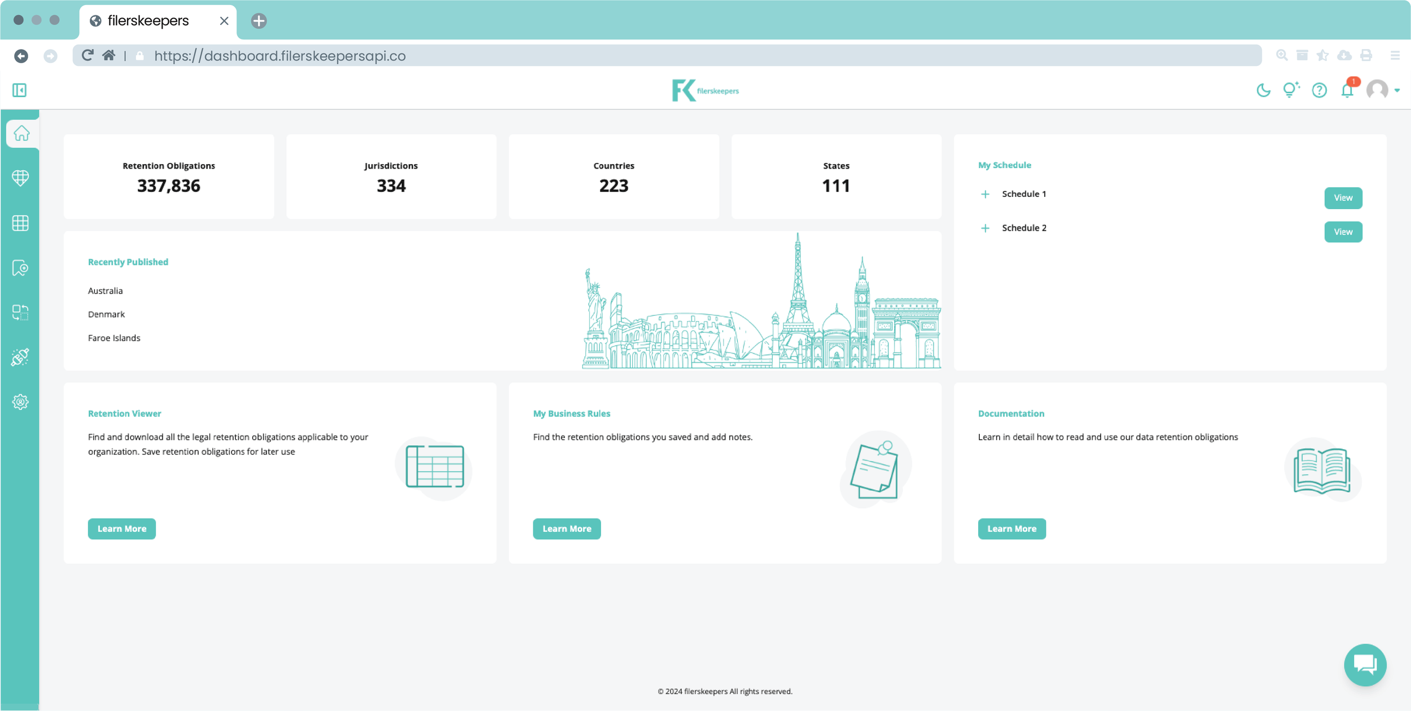Image resolution: width=1411 pixels, height=711 pixels.
Task: Click the filerskeepers logo in the header
Action: 706,90
